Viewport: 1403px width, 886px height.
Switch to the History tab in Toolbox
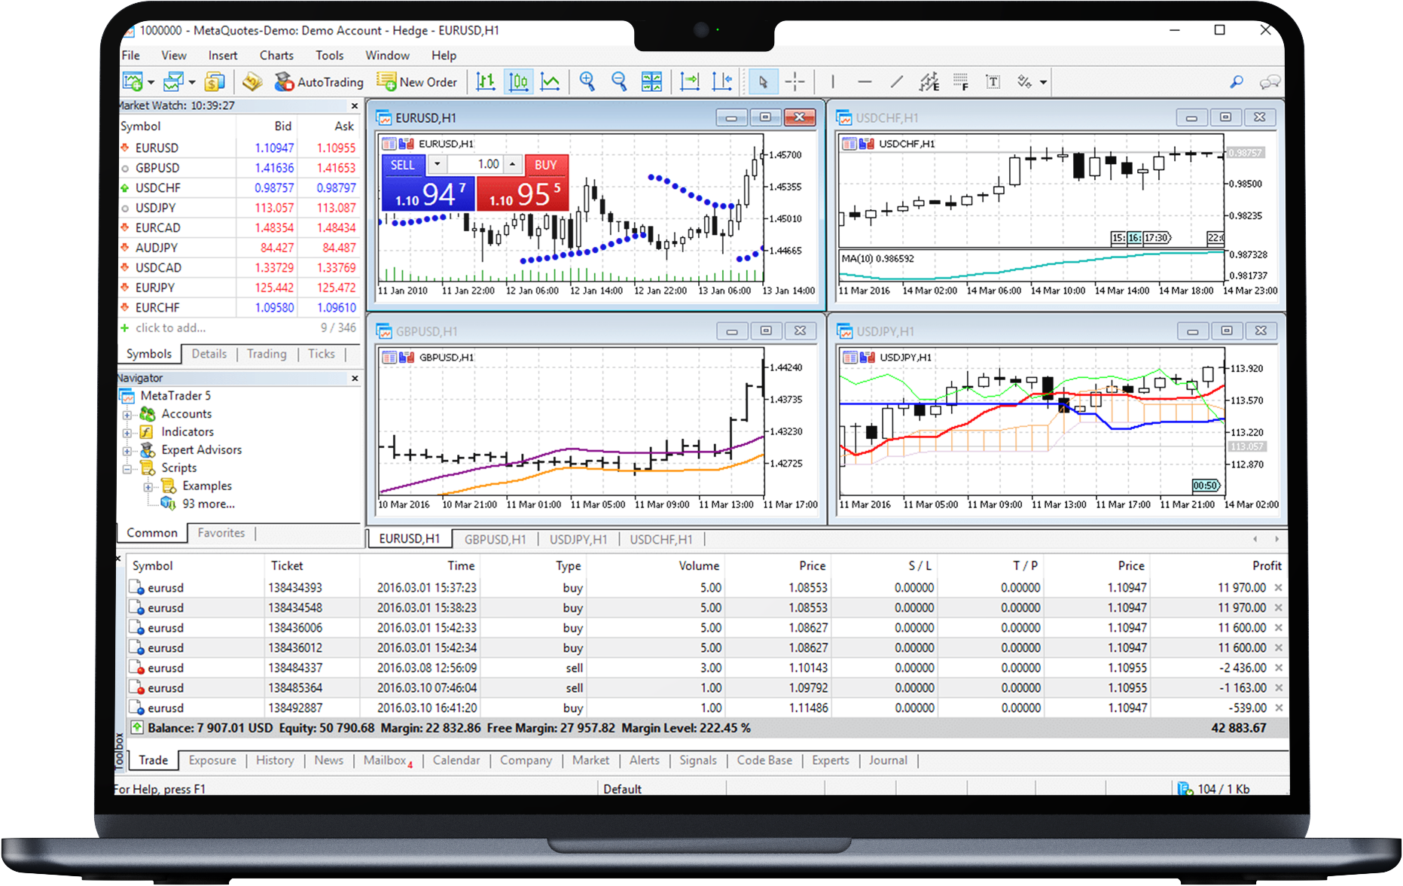click(275, 760)
